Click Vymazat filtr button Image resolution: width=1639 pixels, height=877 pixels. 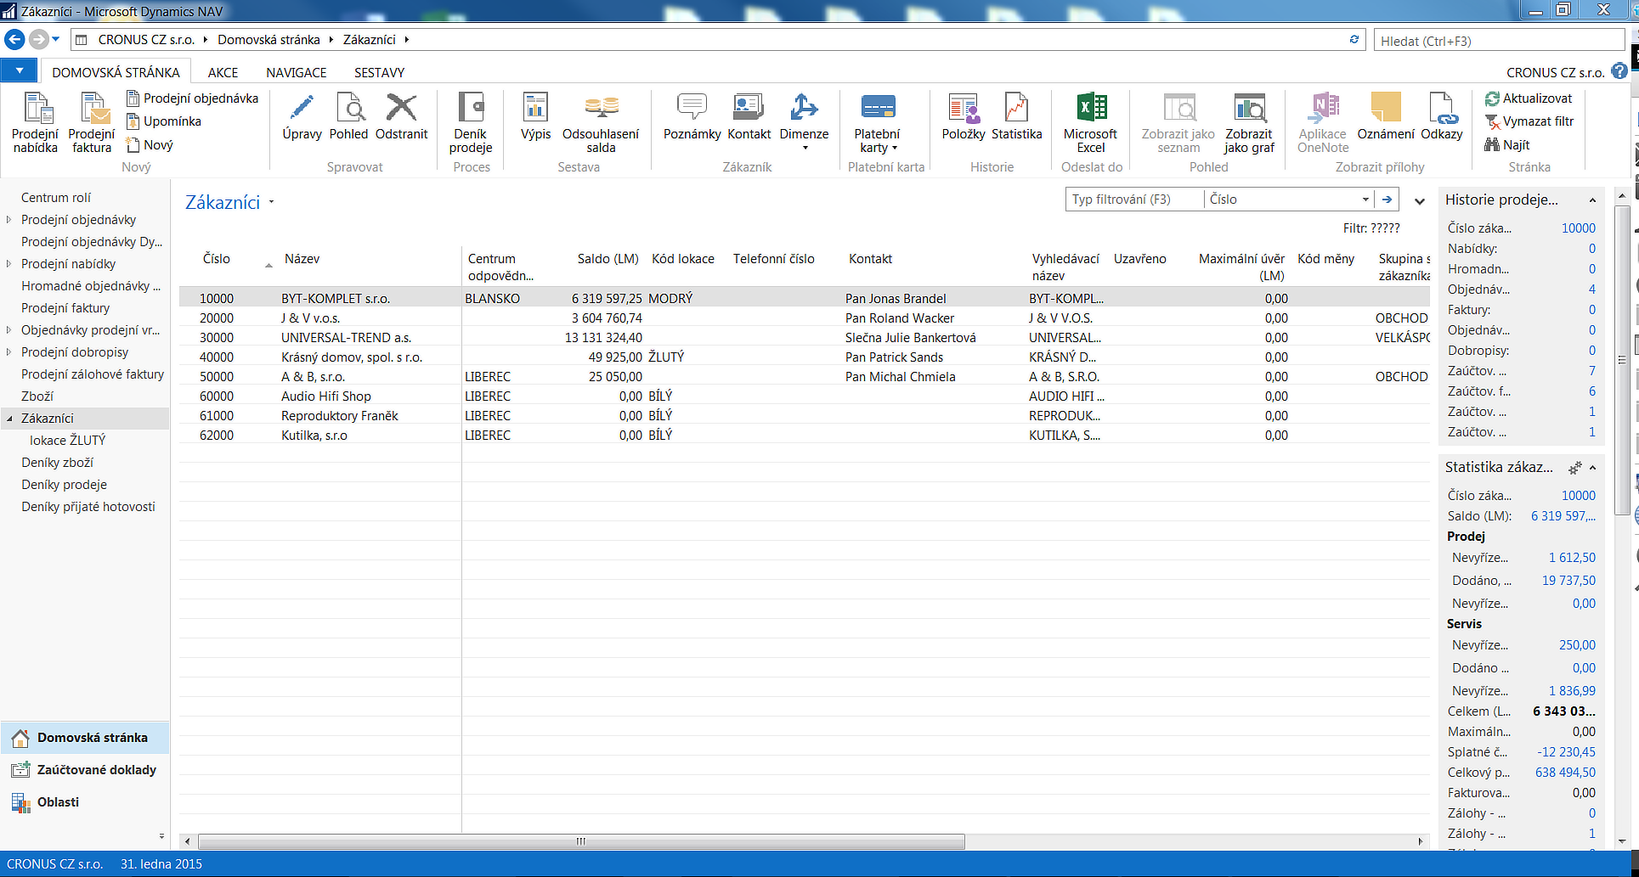[1529, 121]
